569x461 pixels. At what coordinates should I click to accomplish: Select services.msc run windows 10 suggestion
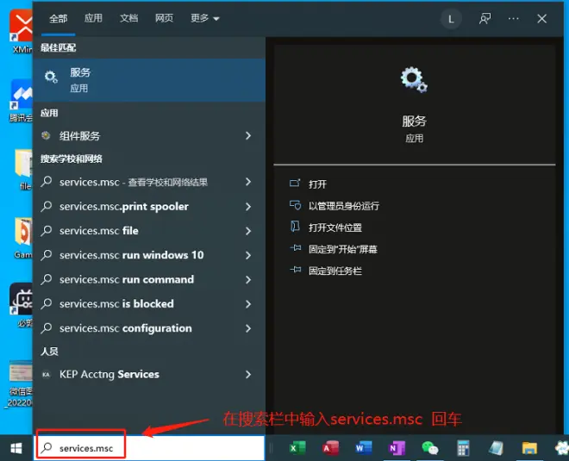[149, 255]
